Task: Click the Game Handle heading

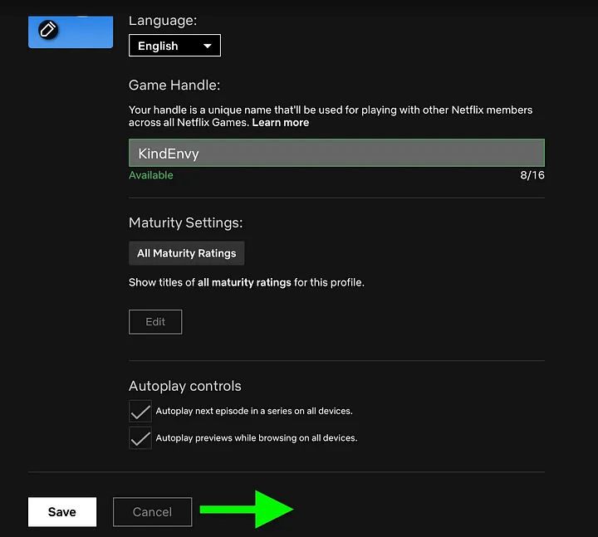Action: click(174, 85)
